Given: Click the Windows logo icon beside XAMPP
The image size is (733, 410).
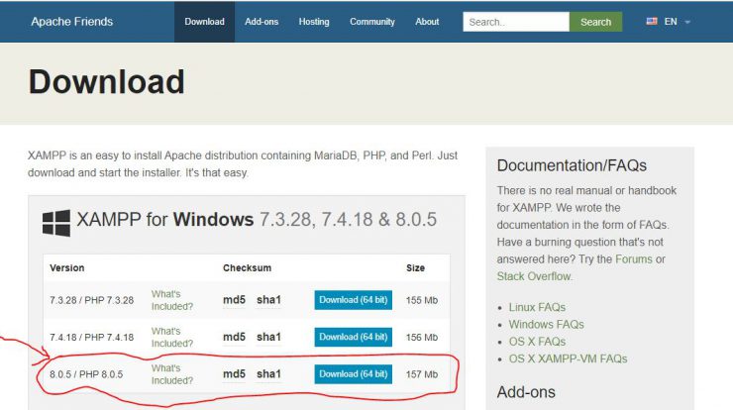Looking at the screenshot, I should pos(56,223).
